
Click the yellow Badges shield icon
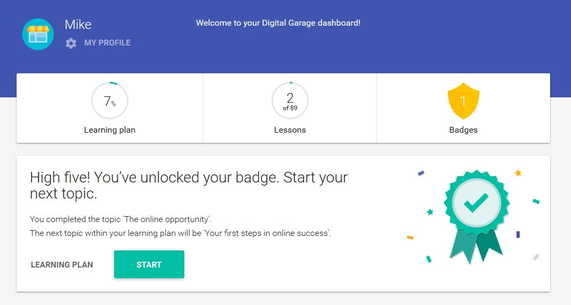click(463, 101)
